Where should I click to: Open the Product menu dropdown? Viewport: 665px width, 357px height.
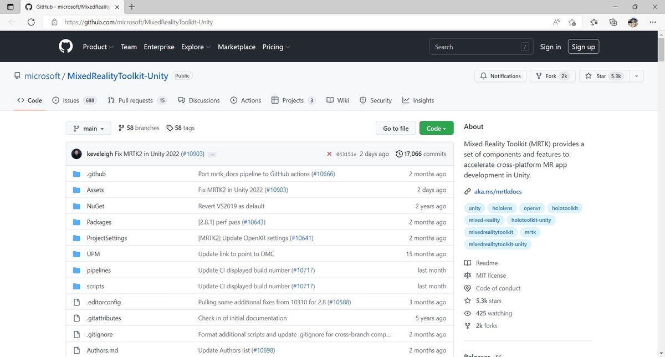(98, 47)
